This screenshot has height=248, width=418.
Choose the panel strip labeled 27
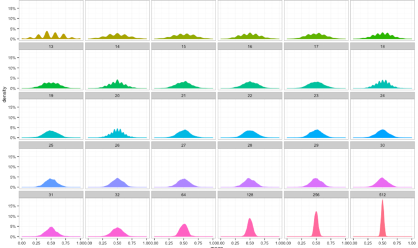(x=184, y=146)
